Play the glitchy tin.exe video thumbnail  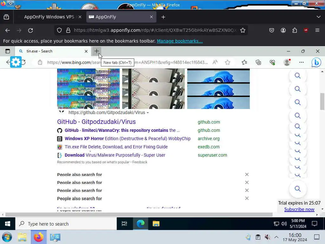click(89, 89)
